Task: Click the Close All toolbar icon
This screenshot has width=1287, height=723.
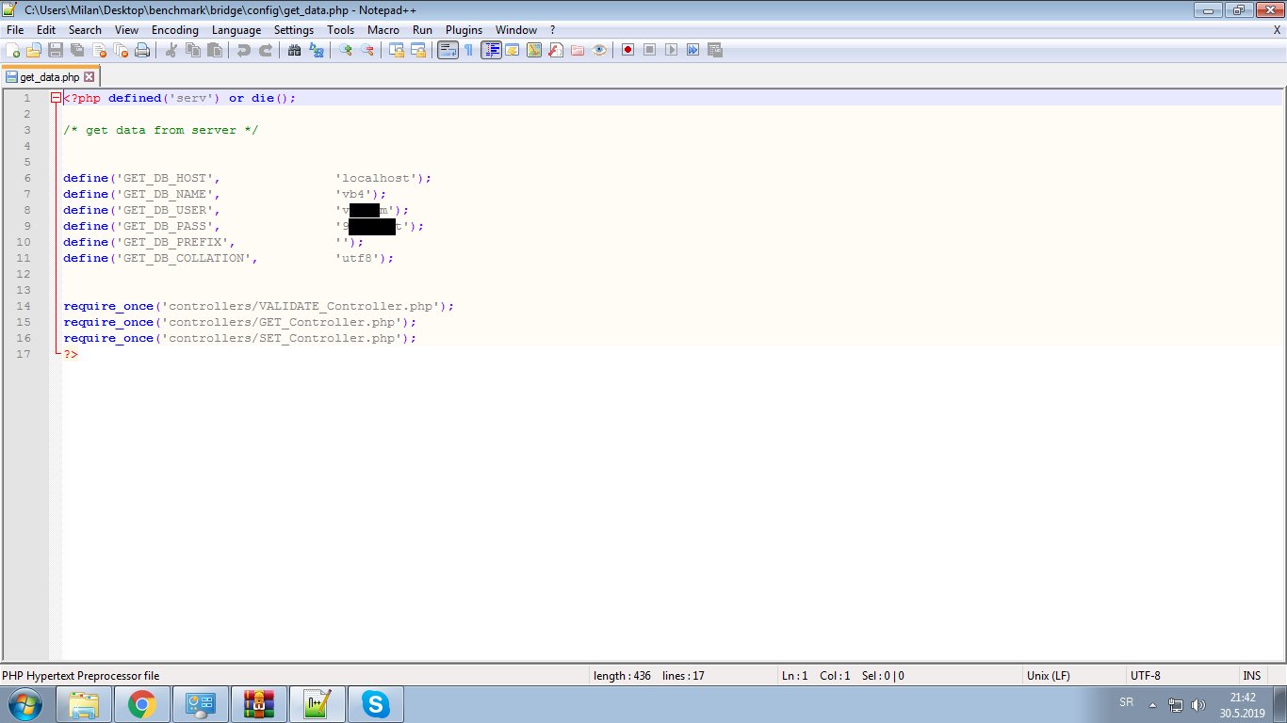Action: point(121,50)
